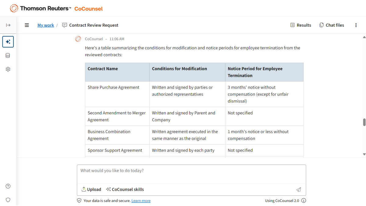The width and height of the screenshot is (366, 206).
Task: Click the scrollbar up arrow
Action: click(x=364, y=37)
